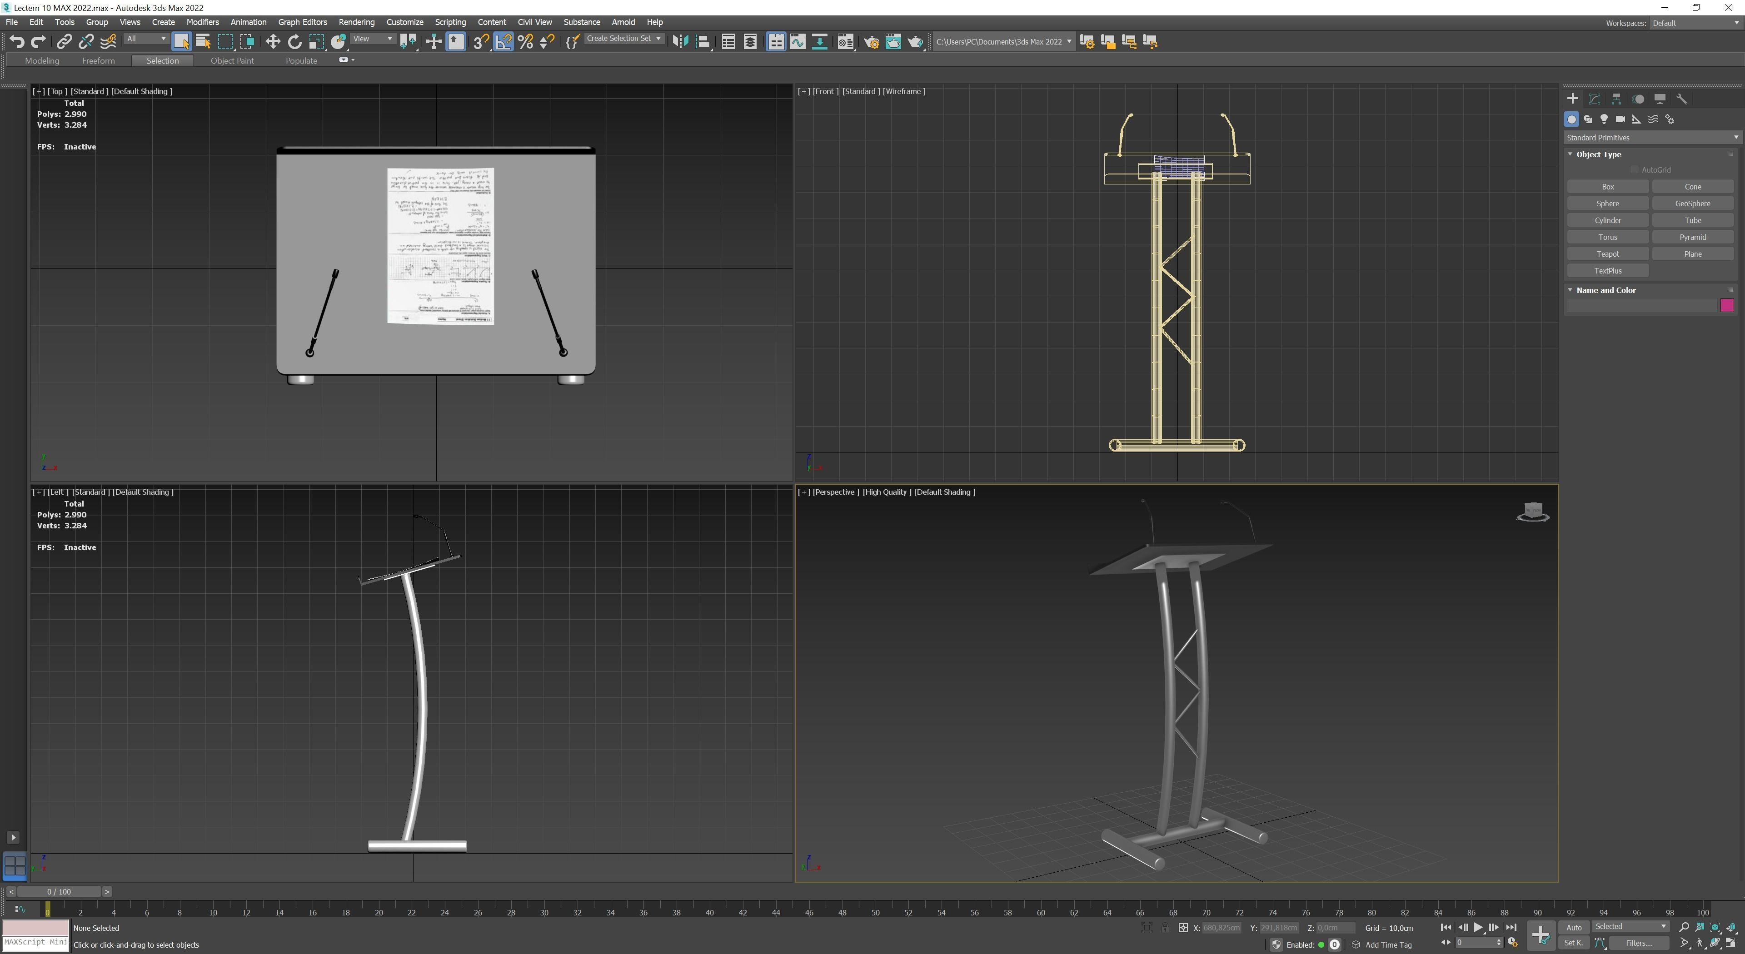Open the Modify command panel tab
Viewport: 1745px width, 954px height.
pos(1595,99)
